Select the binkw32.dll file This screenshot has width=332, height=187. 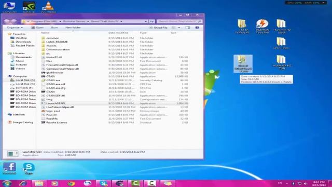(54, 57)
